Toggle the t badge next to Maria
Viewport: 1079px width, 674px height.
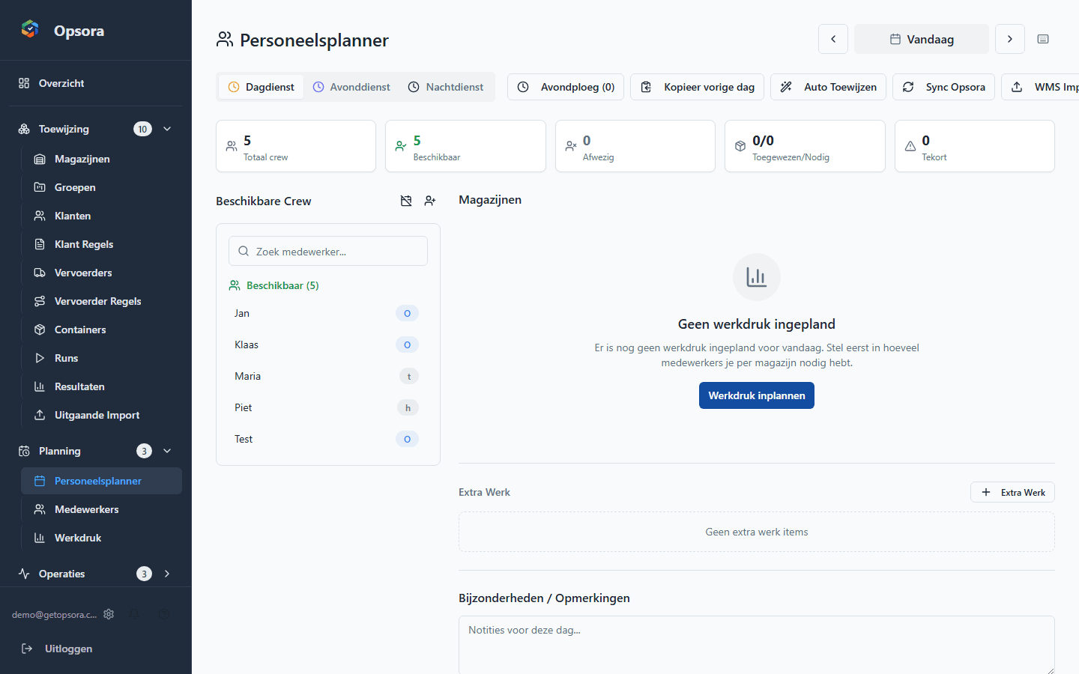pyautogui.click(x=408, y=376)
